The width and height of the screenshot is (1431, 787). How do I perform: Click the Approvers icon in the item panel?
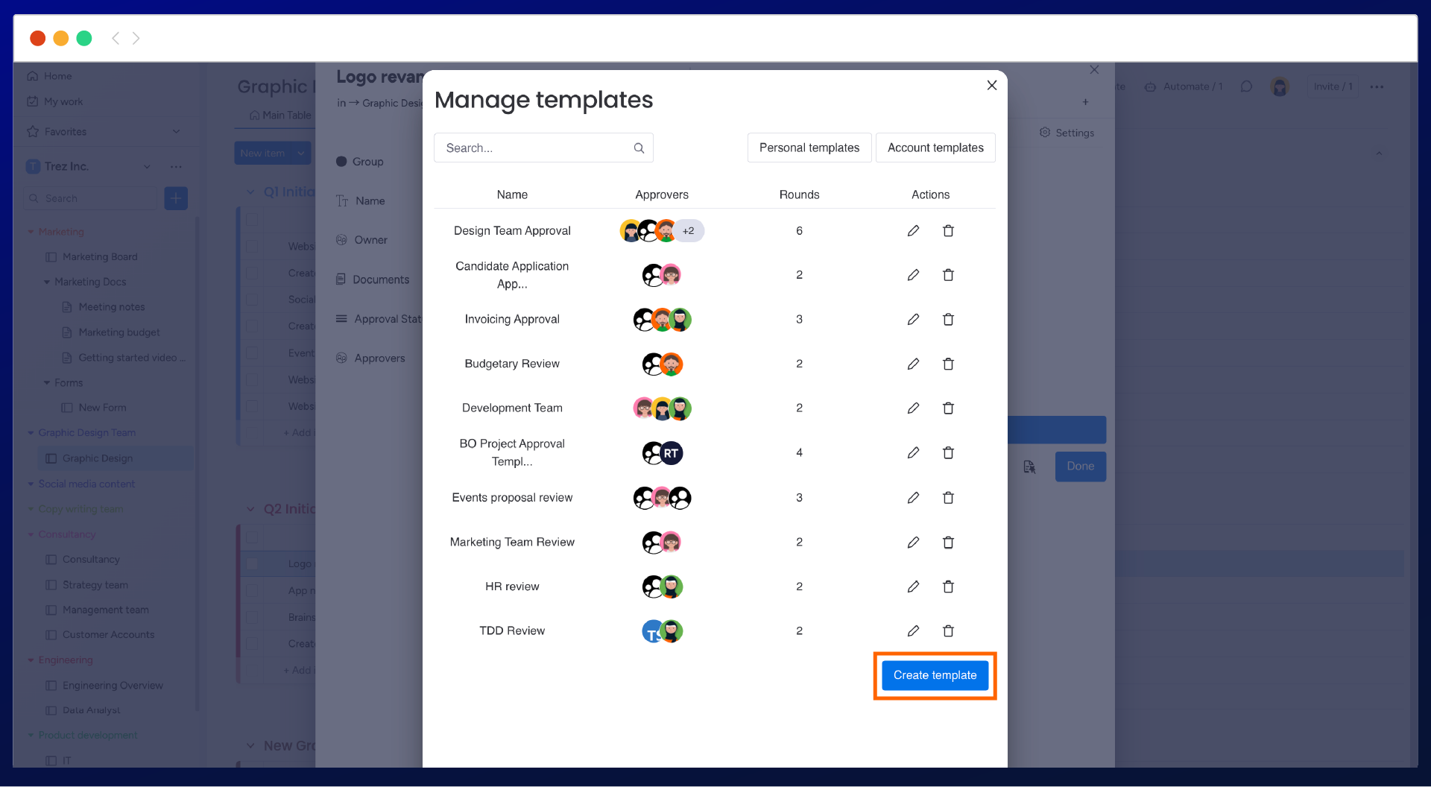(341, 358)
